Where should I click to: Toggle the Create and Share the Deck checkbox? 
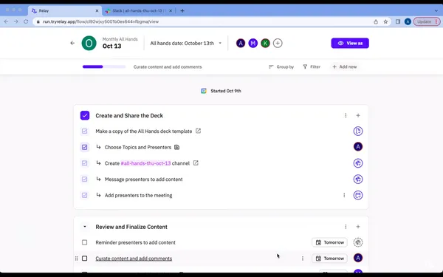click(85, 115)
